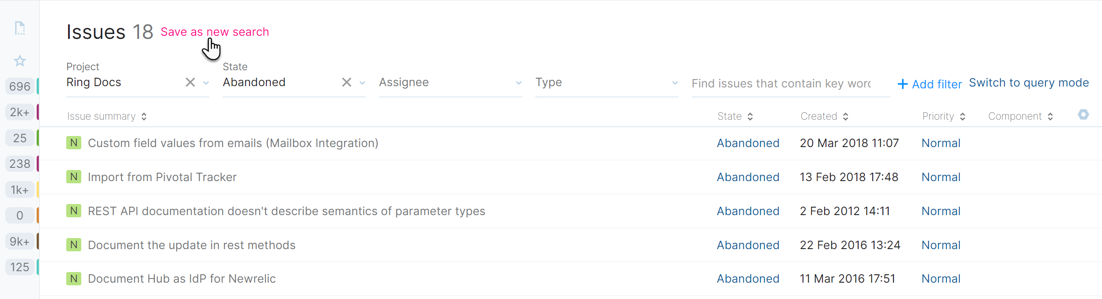The height and width of the screenshot is (299, 1102).
Task: Click the N avatar on Document Hub as IdP
Action: pos(74,279)
